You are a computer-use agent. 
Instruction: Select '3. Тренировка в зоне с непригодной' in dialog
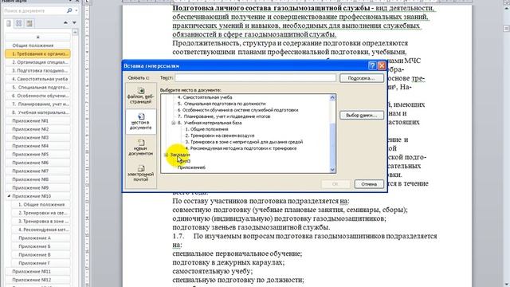[244, 142]
